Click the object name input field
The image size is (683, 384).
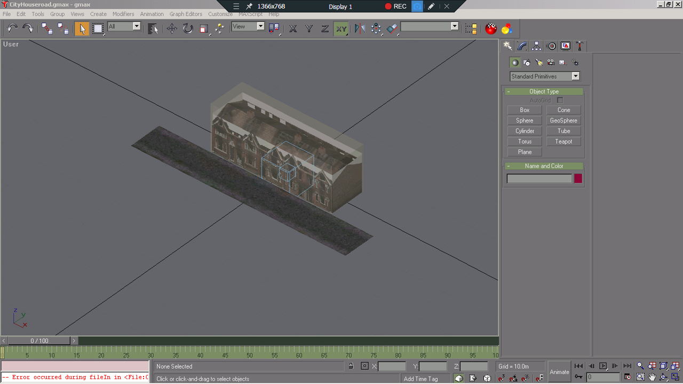[539, 179]
